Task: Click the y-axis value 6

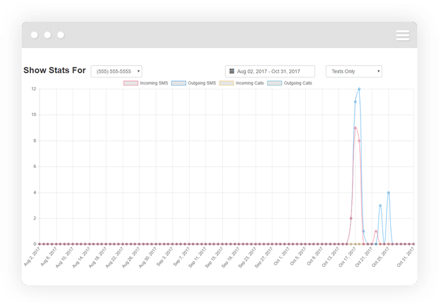Action: tap(35, 167)
